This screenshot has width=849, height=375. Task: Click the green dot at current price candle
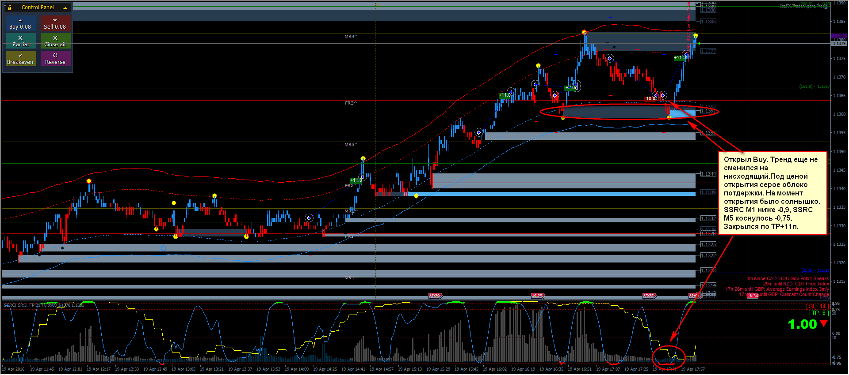699,44
